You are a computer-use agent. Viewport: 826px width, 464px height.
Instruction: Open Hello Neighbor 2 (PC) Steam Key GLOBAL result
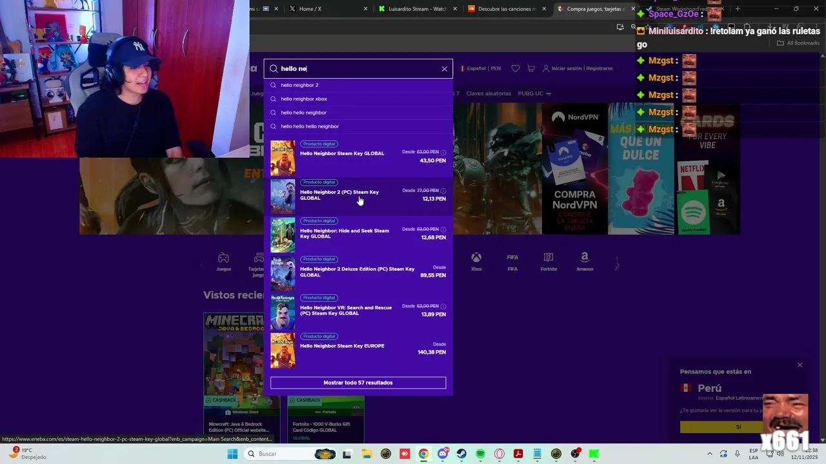click(x=358, y=197)
